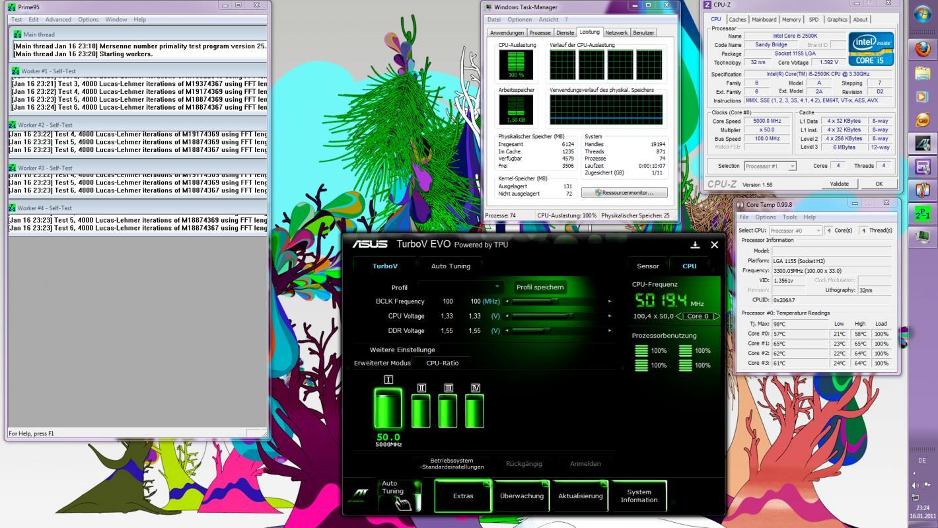Switch to Task-Manager via its taskbar icon
Viewport: 938px width, 528px height.
pyautogui.click(x=923, y=237)
